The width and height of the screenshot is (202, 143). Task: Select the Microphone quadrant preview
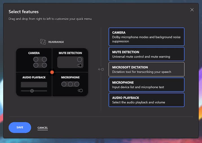70,84
